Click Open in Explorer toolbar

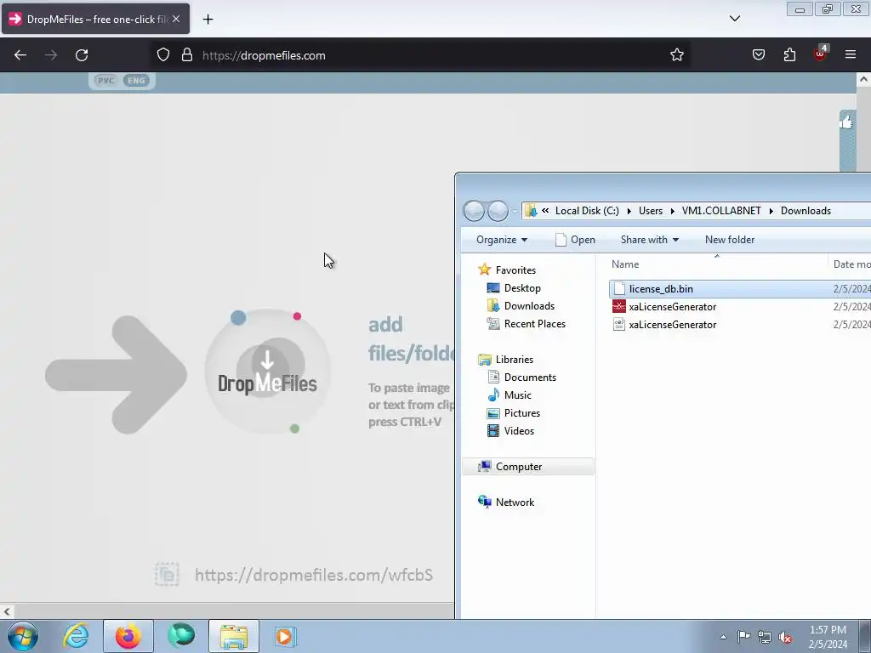coord(576,239)
